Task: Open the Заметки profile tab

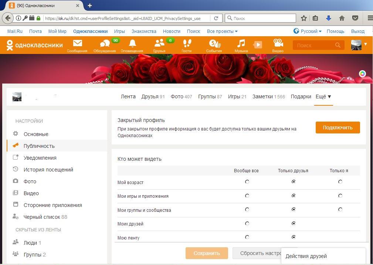Action: [x=269, y=96]
